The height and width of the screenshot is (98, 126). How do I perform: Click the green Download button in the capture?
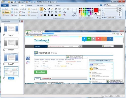point(41,72)
